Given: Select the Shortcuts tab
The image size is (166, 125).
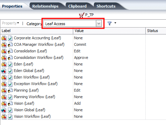Looking at the screenshot, I should [x=106, y=6].
